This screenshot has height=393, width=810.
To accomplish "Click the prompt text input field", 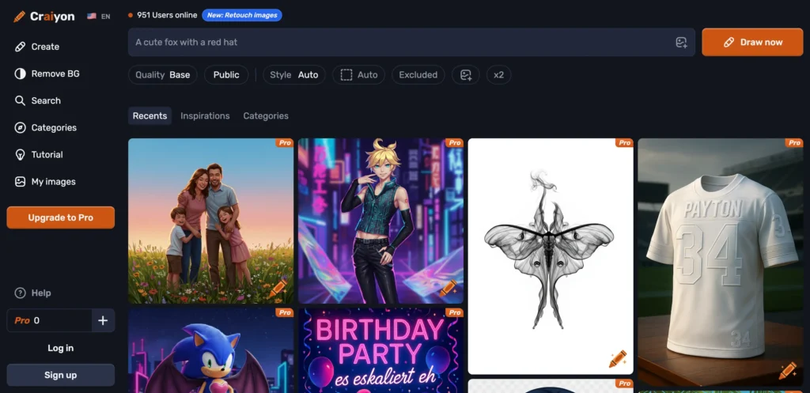I will point(396,43).
